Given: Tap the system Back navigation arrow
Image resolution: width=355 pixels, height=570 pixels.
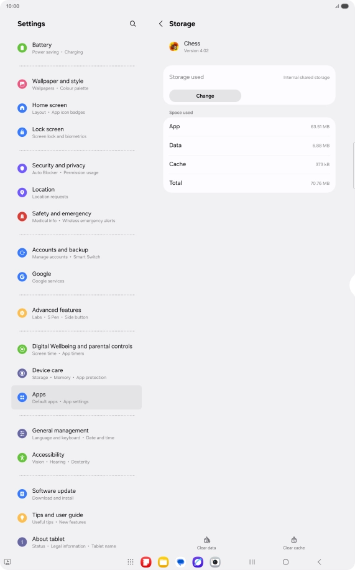Looking at the screenshot, I should tap(320, 562).
